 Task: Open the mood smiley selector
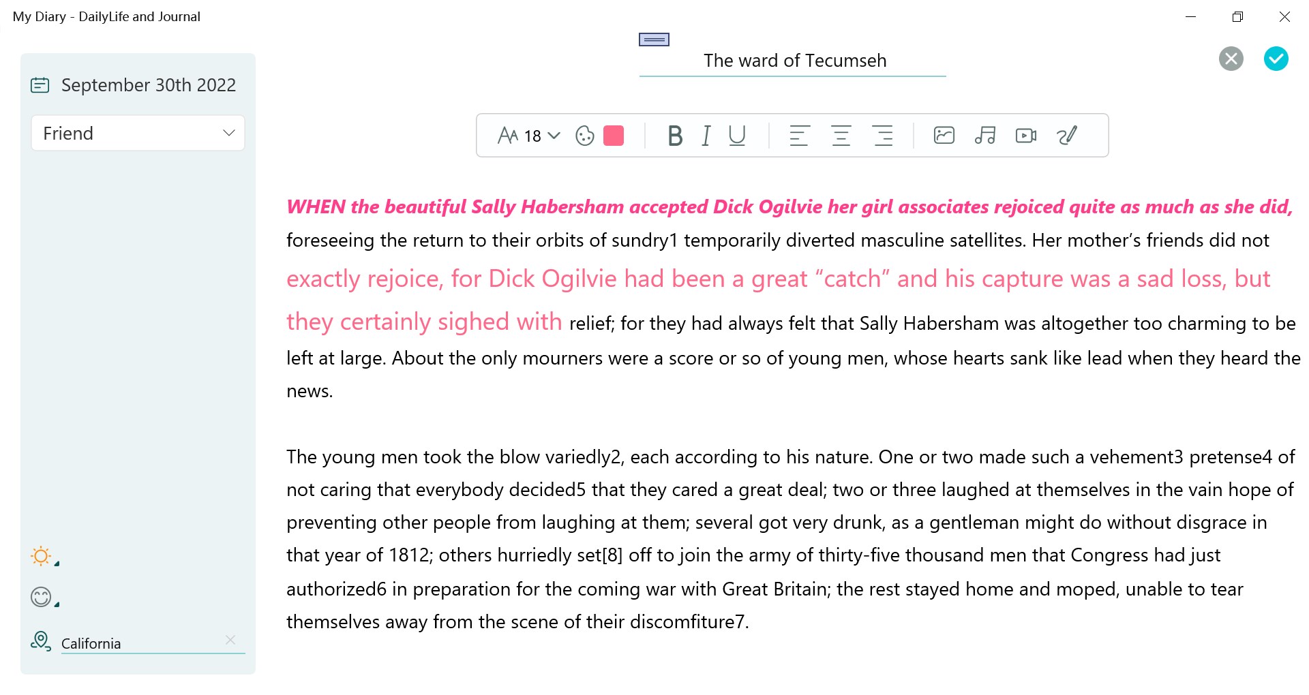(42, 597)
